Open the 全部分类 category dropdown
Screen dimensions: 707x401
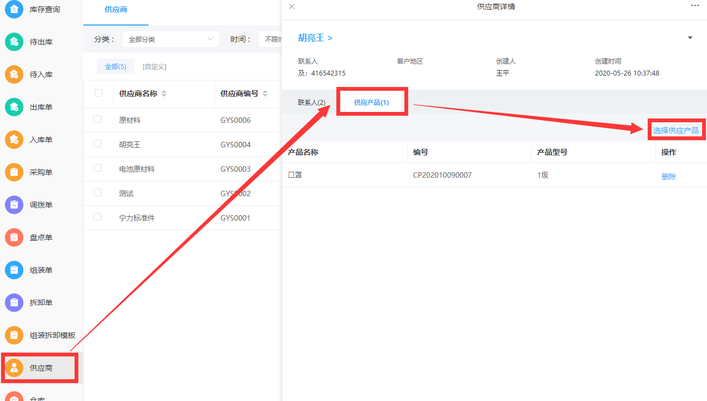coord(170,39)
